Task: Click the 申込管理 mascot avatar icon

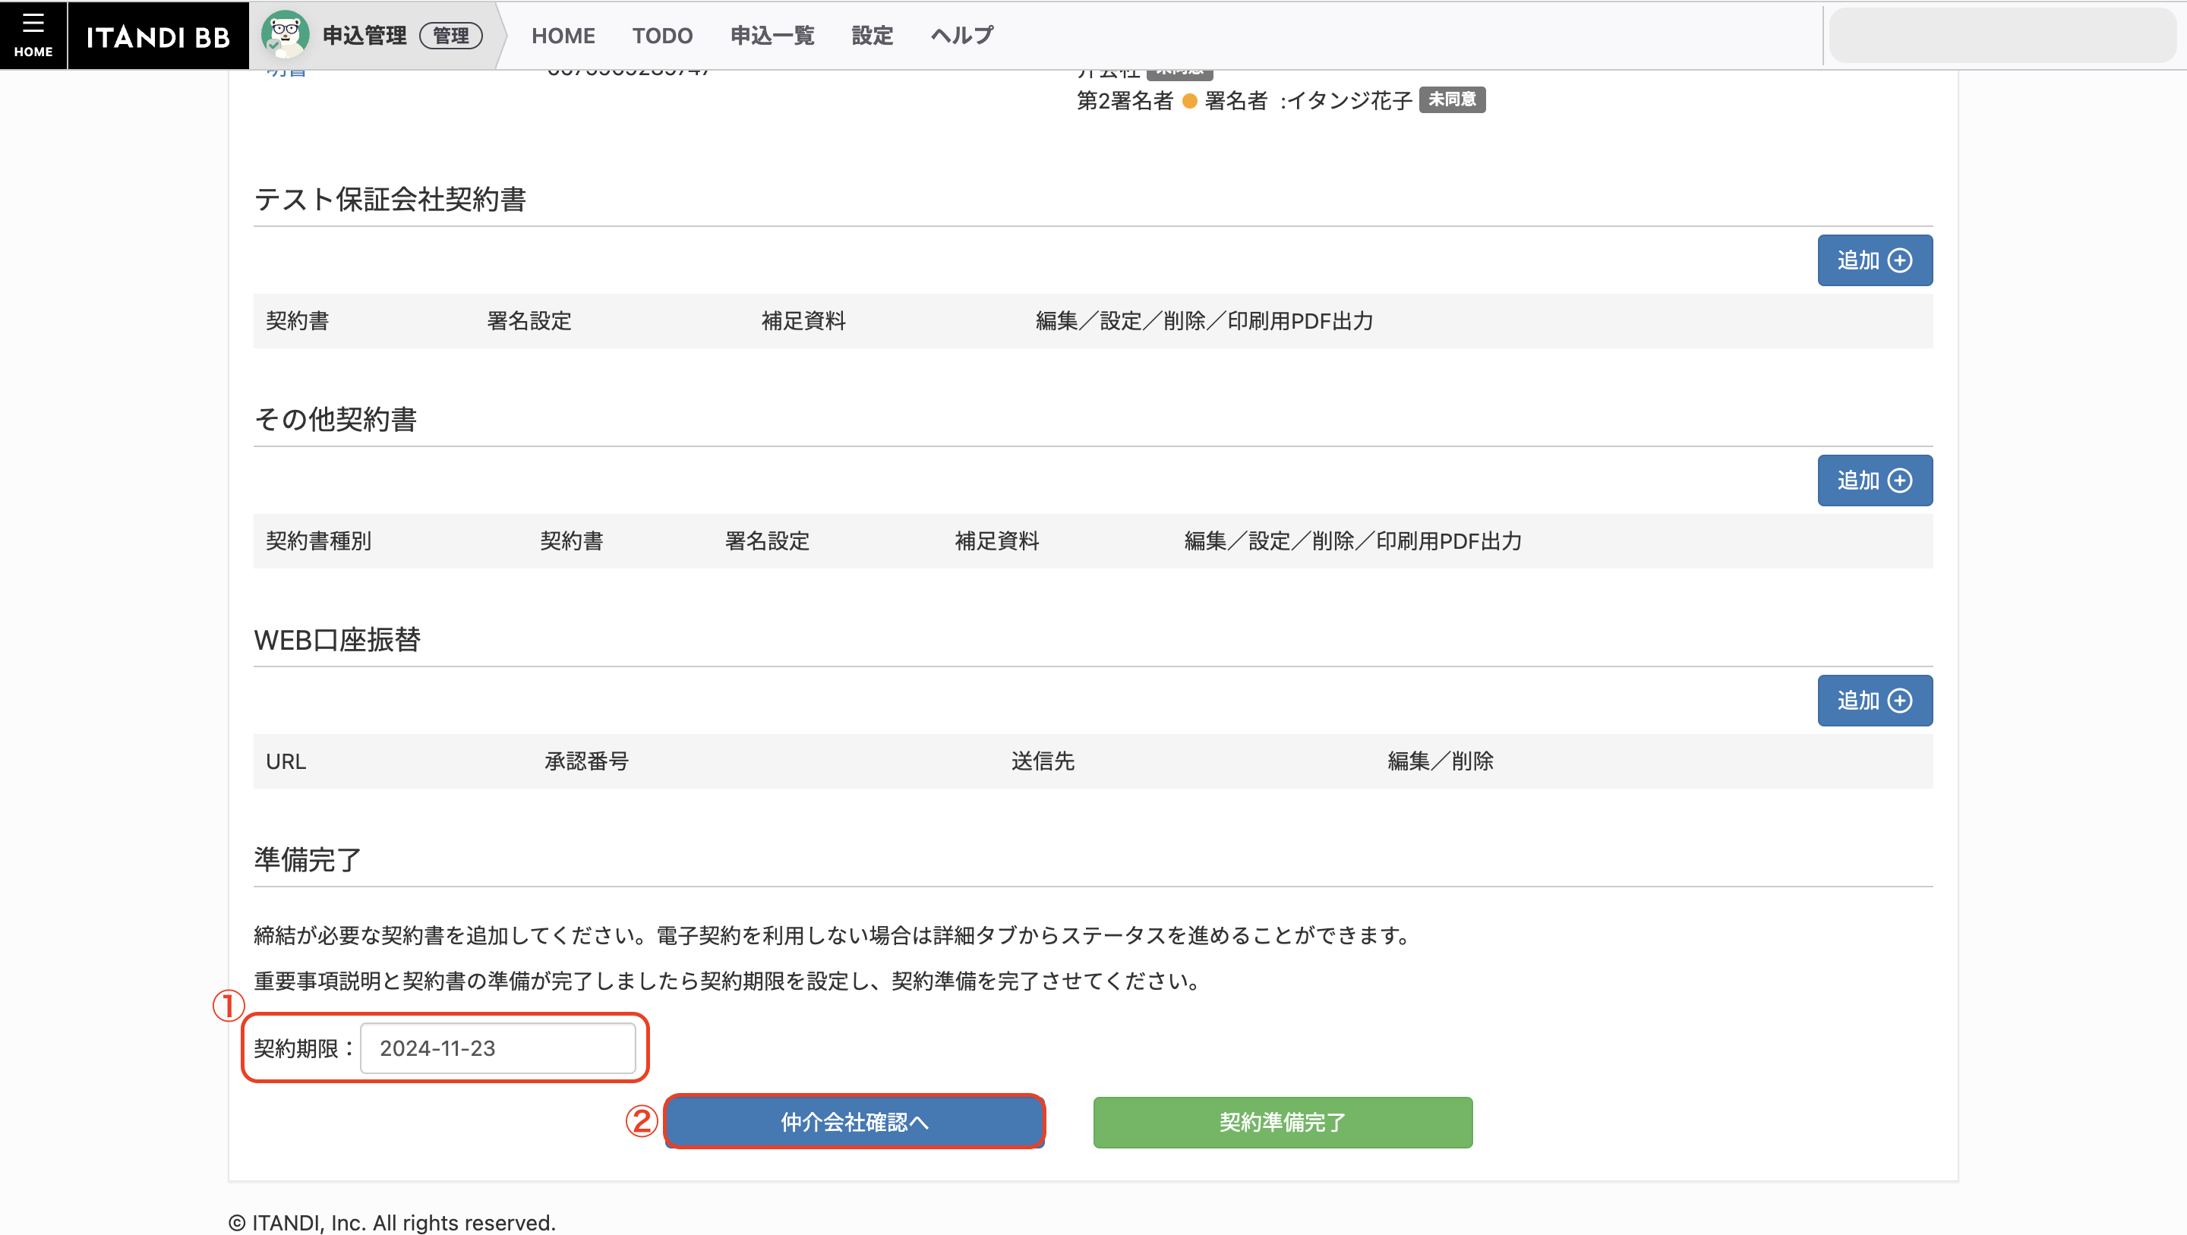Action: coord(286,35)
